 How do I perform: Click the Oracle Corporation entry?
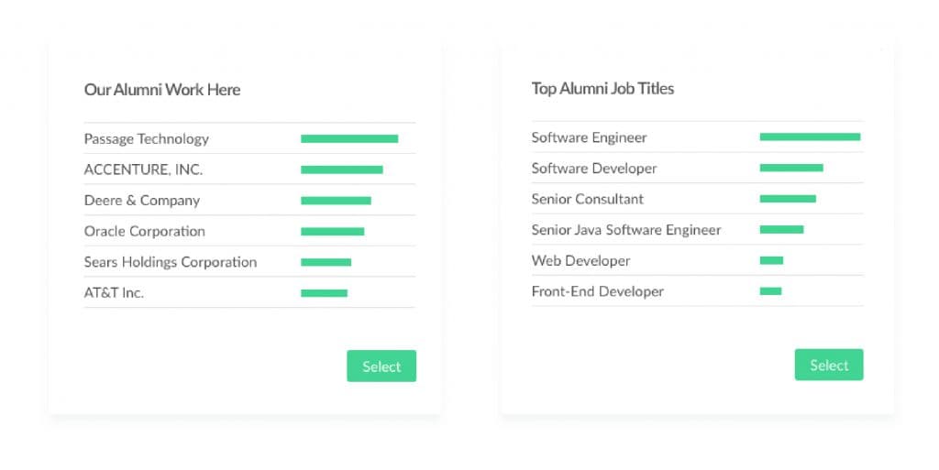tap(145, 232)
